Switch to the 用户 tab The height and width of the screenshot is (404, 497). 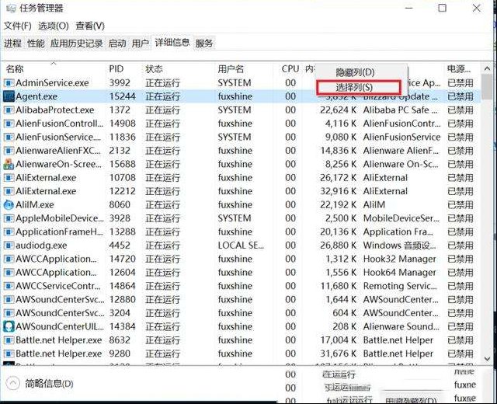point(140,44)
